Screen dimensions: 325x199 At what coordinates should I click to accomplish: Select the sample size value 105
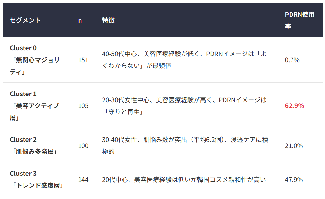point(83,106)
